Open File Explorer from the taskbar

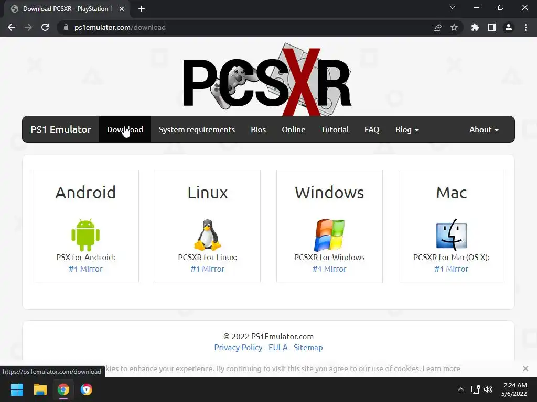pyautogui.click(x=40, y=389)
